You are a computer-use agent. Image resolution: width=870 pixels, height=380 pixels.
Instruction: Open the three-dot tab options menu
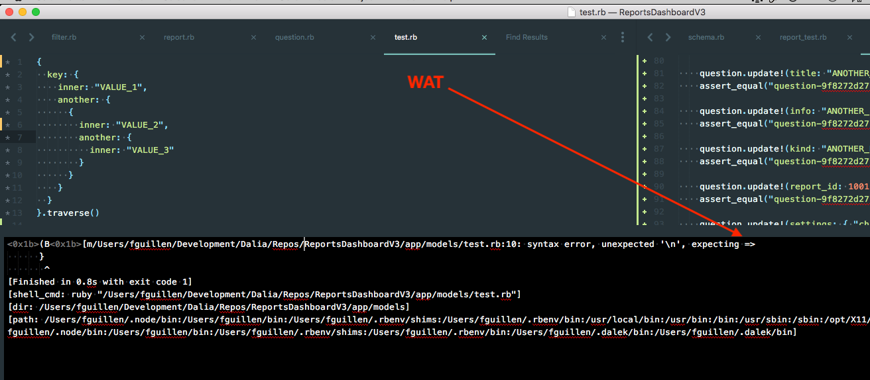[623, 38]
